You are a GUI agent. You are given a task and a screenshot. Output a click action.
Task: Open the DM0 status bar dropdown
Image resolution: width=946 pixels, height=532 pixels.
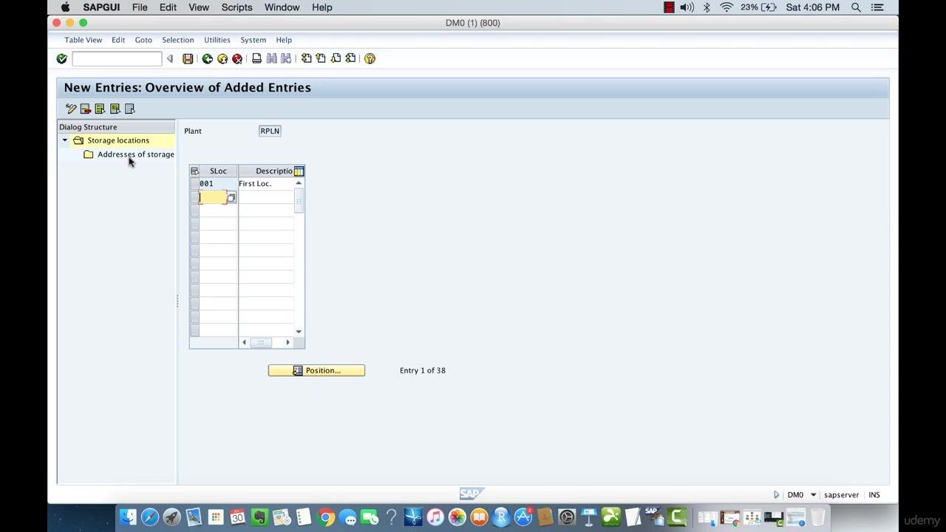813,495
